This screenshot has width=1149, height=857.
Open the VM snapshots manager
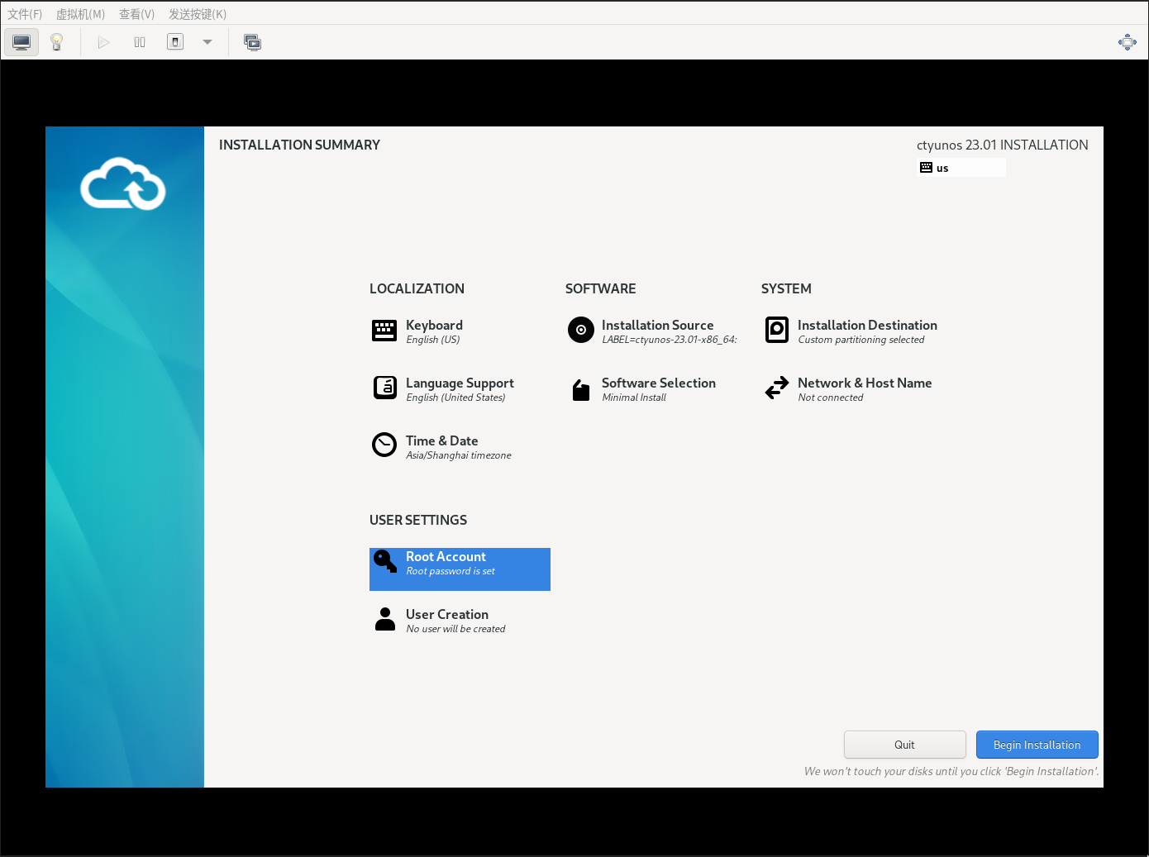(252, 42)
